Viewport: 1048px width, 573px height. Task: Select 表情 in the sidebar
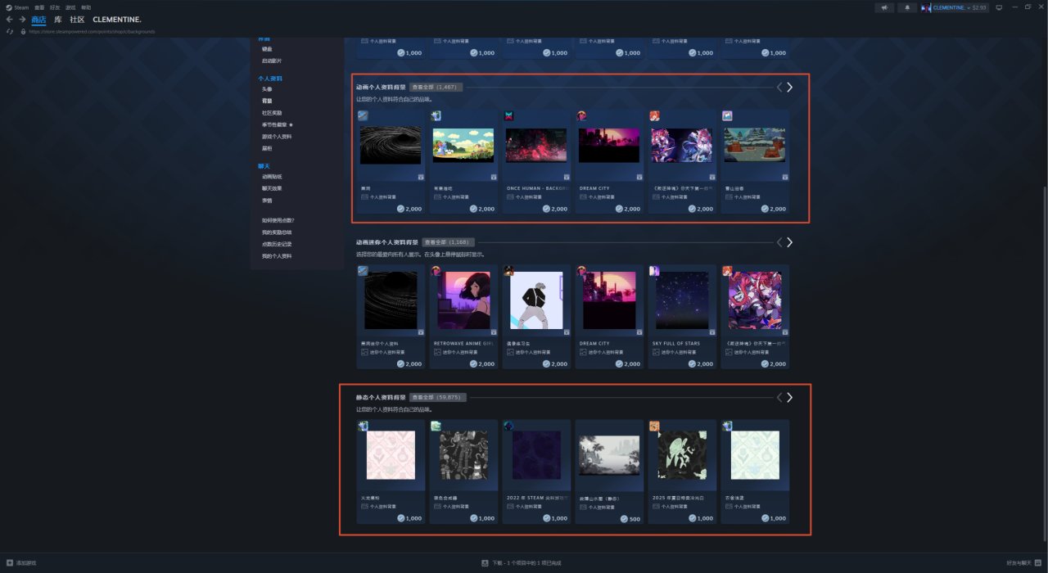click(267, 201)
